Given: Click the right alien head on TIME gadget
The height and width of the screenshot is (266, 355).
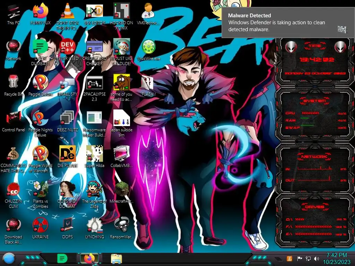Looking at the screenshot, I should [x=340, y=47].
